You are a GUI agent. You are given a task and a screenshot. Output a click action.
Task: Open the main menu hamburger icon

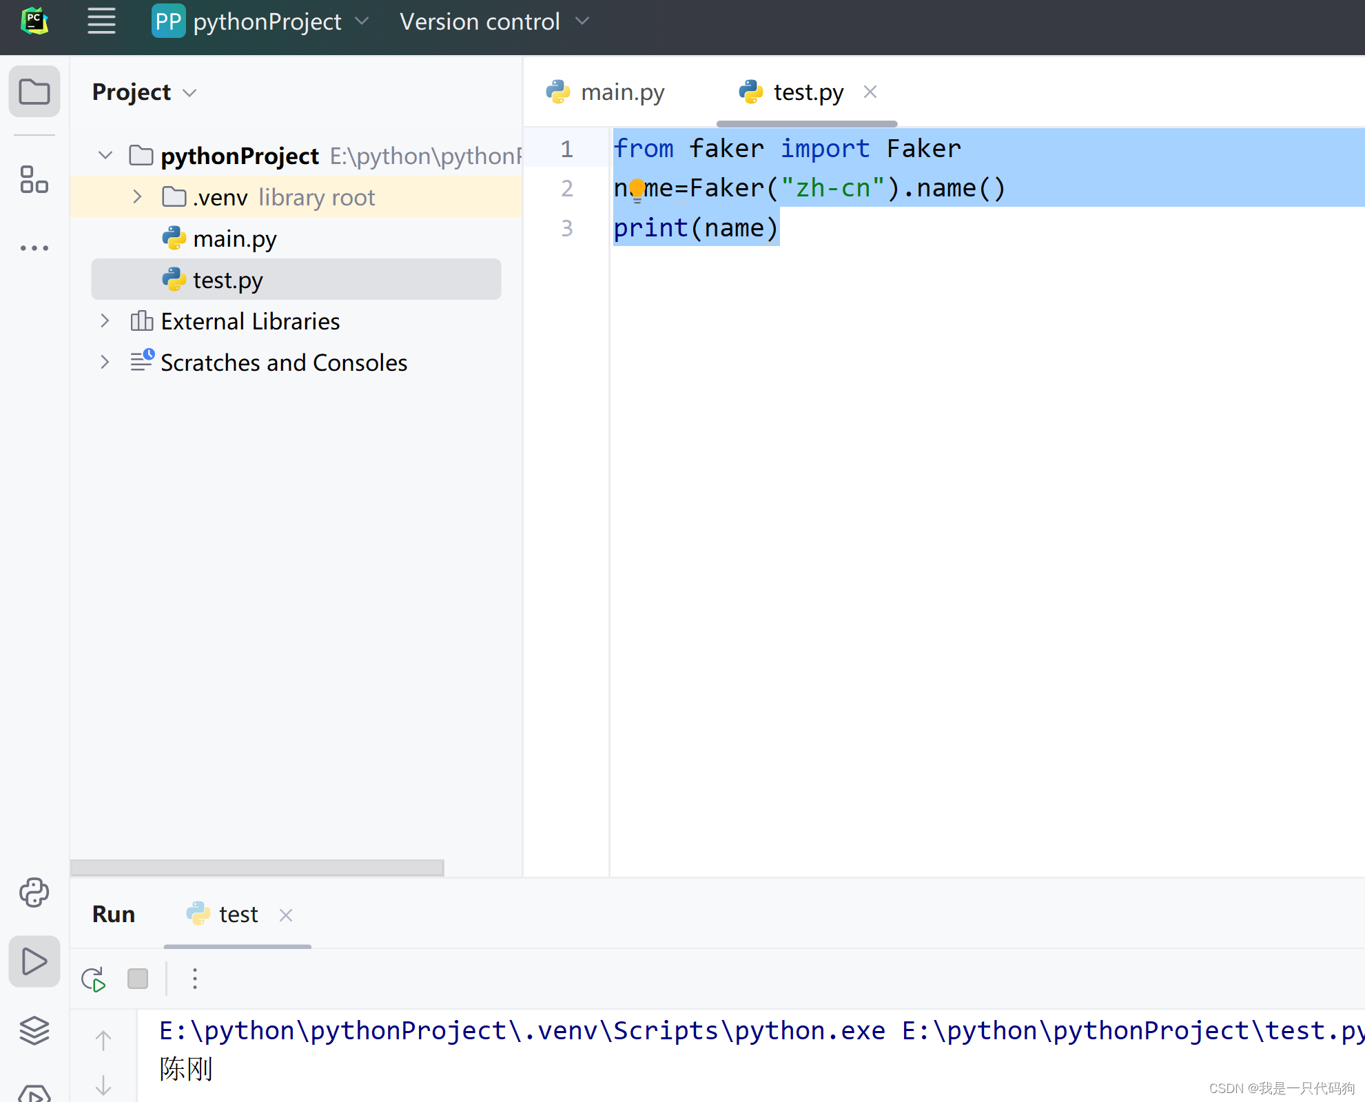pos(101,21)
